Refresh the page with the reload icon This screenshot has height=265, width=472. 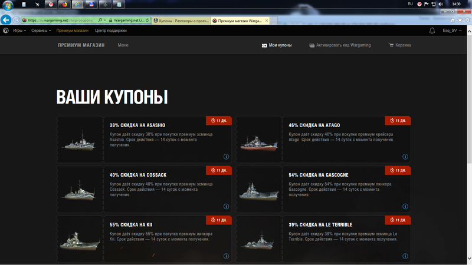pyautogui.click(x=147, y=20)
